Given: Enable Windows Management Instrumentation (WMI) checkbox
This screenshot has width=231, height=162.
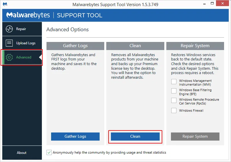Looking at the screenshot, I should point(174,82).
